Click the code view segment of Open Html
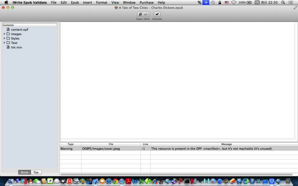This screenshot has height=186, width=298. [146, 14]
